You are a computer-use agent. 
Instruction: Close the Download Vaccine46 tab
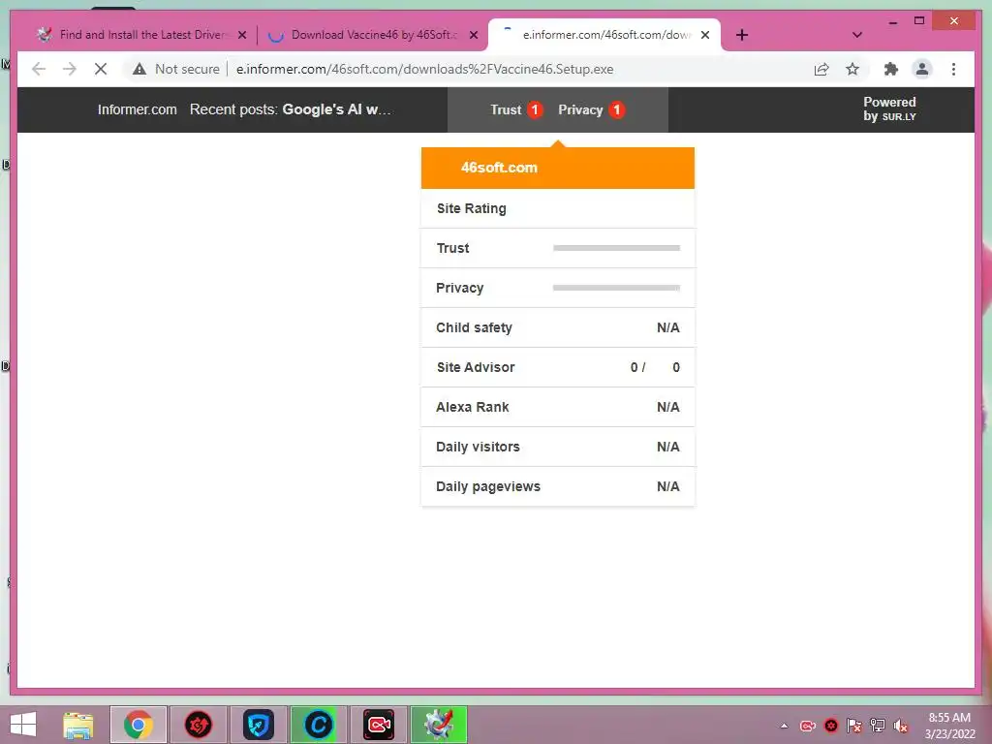473,35
